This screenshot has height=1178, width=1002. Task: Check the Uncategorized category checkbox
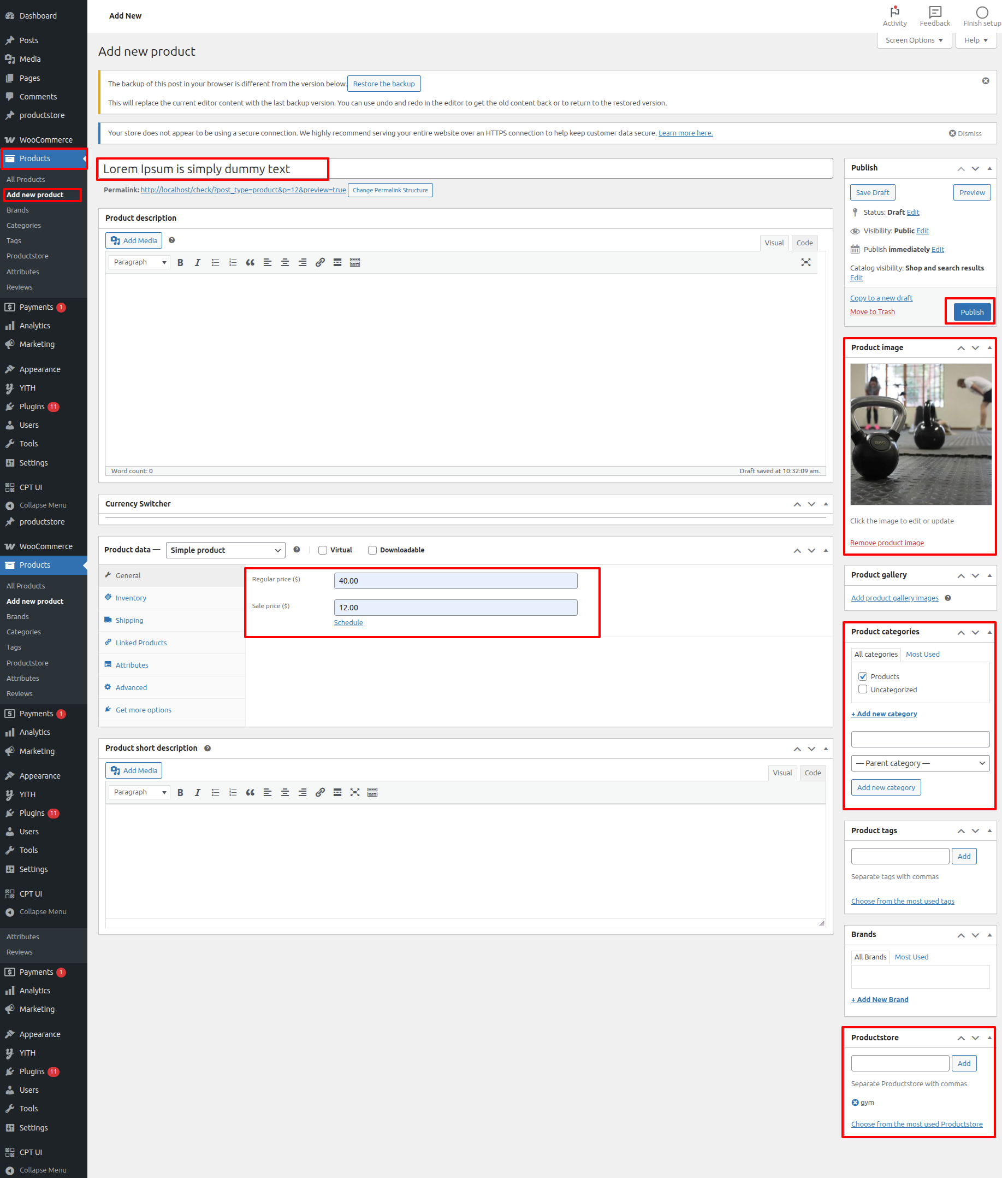863,690
